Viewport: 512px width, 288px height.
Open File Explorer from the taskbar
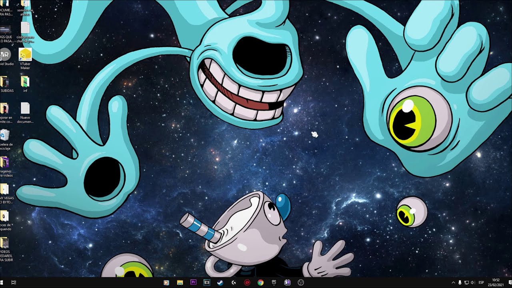pos(180,282)
